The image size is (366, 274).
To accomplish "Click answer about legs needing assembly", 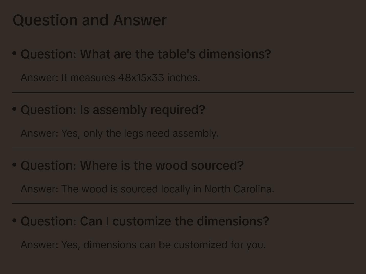I will 119,133.
